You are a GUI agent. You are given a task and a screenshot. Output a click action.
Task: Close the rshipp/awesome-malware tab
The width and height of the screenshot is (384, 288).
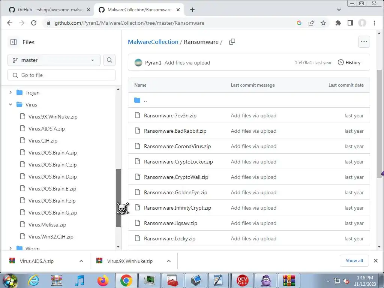[x=88, y=10]
